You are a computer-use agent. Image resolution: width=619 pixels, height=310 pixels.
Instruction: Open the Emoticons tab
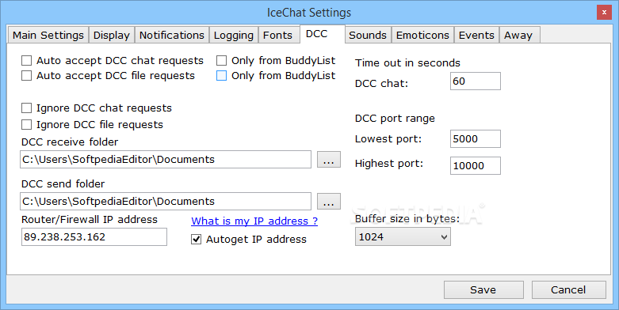point(422,35)
